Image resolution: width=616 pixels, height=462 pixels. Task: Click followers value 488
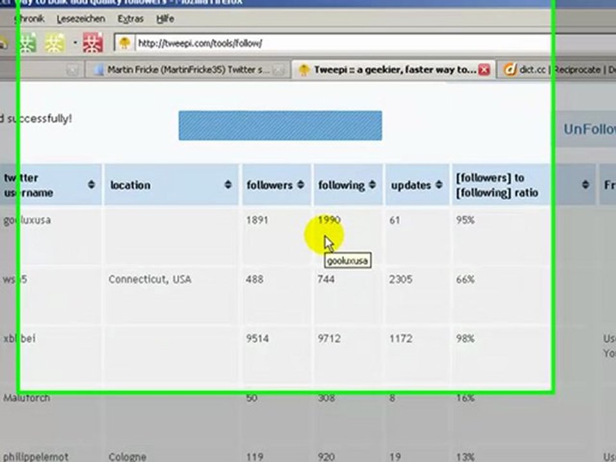[255, 279]
